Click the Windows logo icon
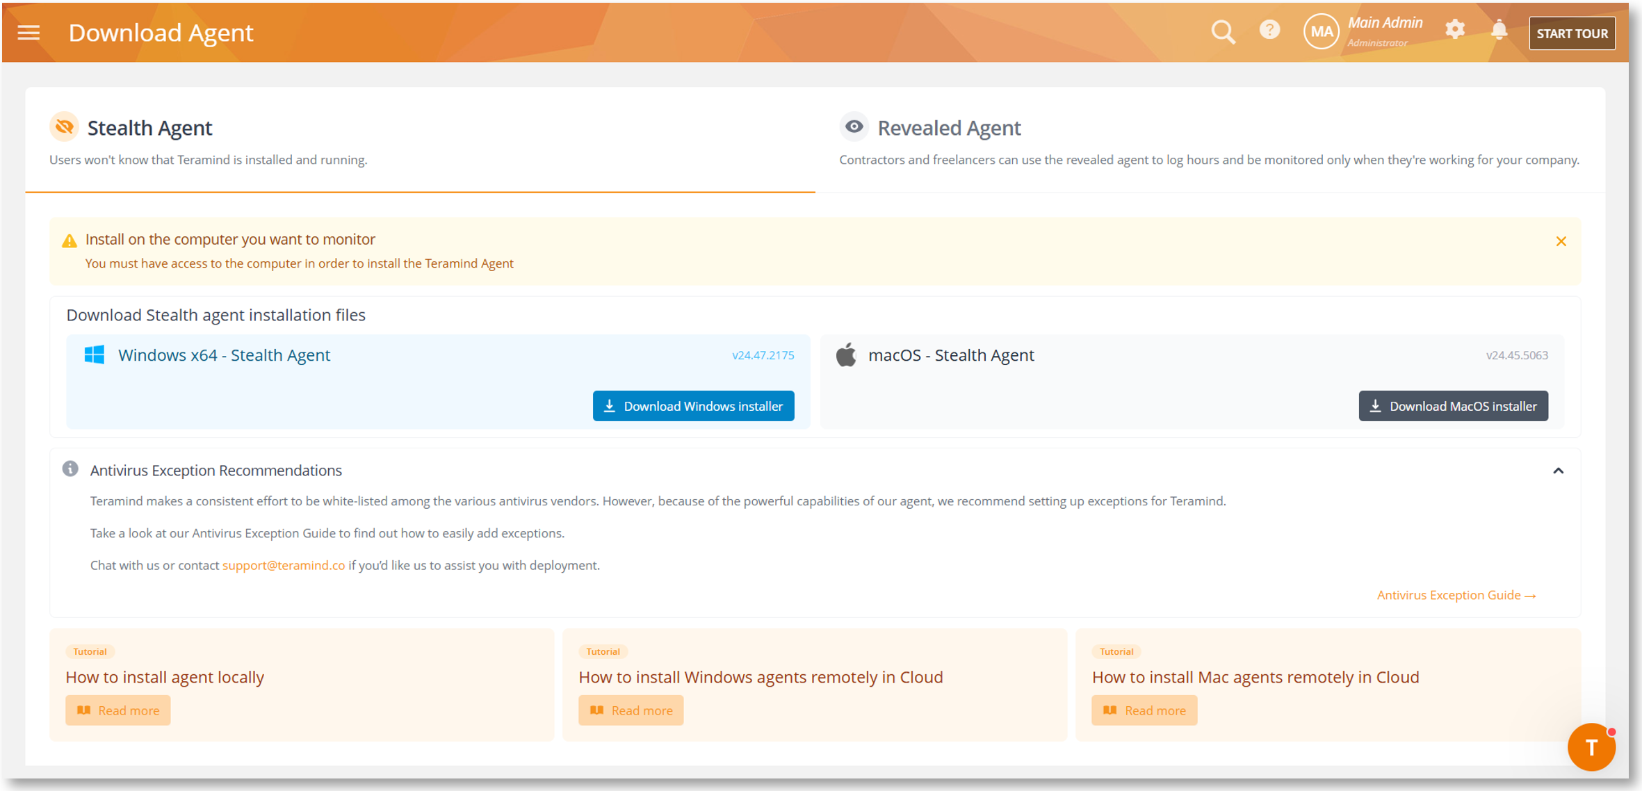The width and height of the screenshot is (1642, 791). pyautogui.click(x=95, y=354)
